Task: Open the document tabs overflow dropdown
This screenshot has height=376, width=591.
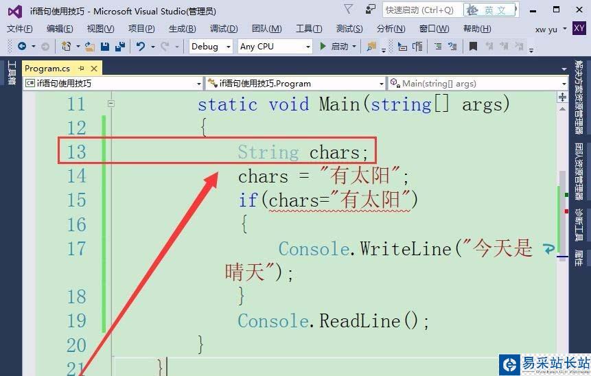Action: click(564, 69)
